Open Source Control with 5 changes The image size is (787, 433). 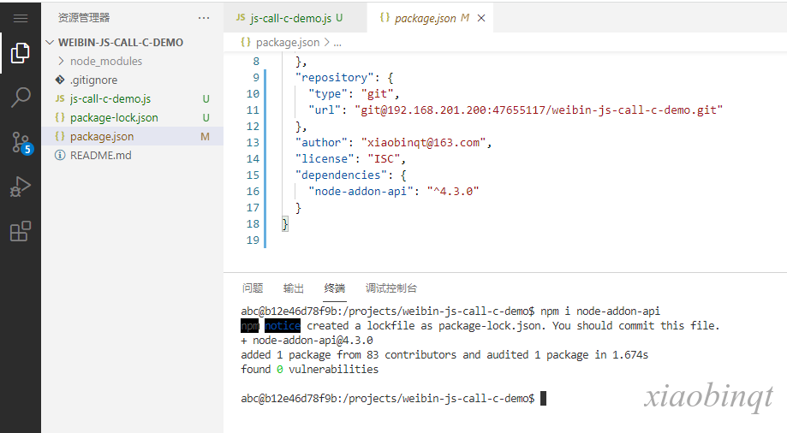pyautogui.click(x=21, y=143)
